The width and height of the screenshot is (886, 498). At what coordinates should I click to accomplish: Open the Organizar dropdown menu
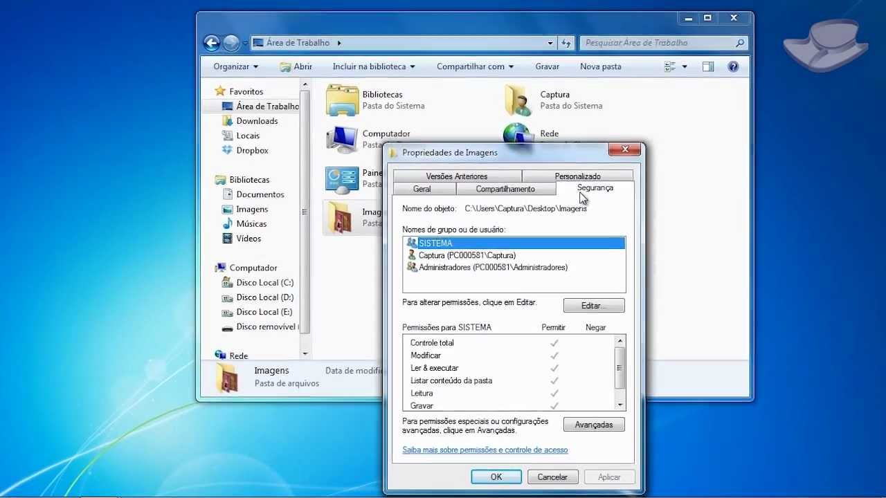tap(236, 66)
